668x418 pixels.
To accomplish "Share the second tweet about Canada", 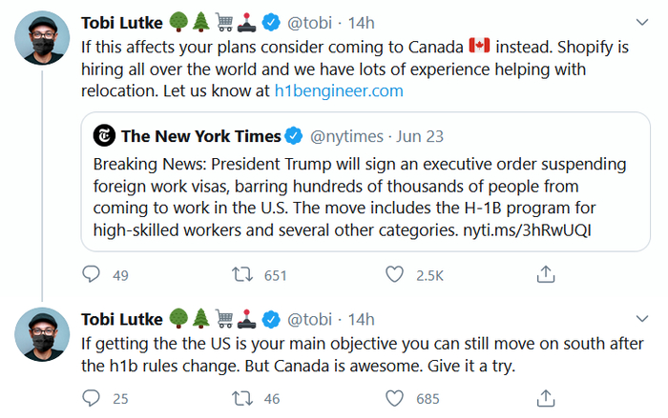I will pos(546,398).
